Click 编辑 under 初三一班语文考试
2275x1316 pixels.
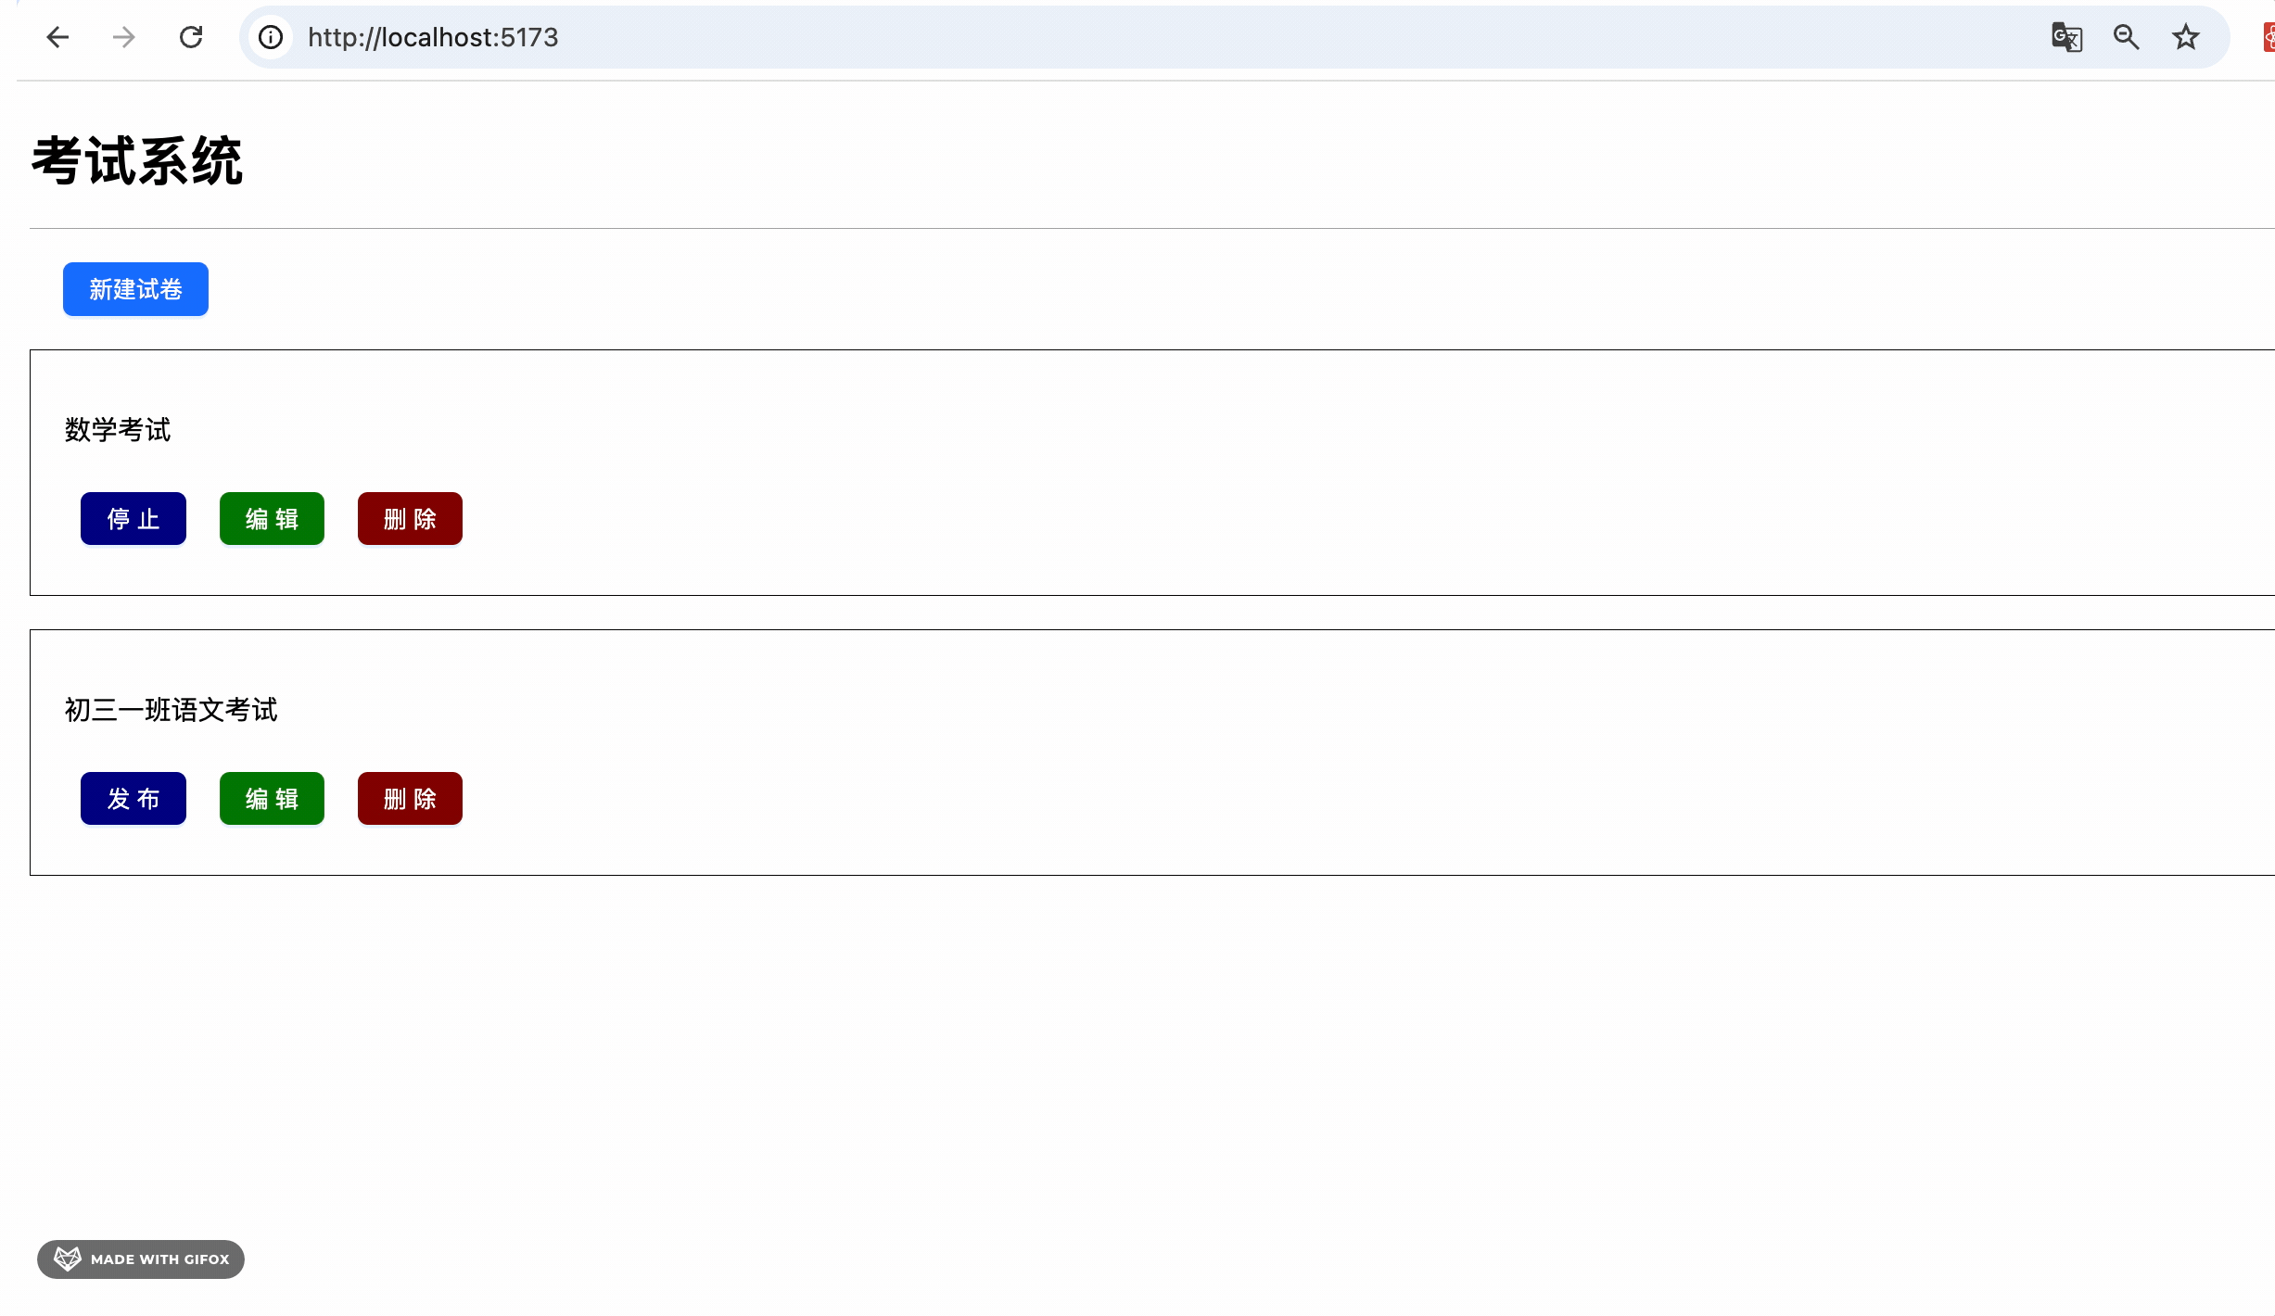[271, 798]
